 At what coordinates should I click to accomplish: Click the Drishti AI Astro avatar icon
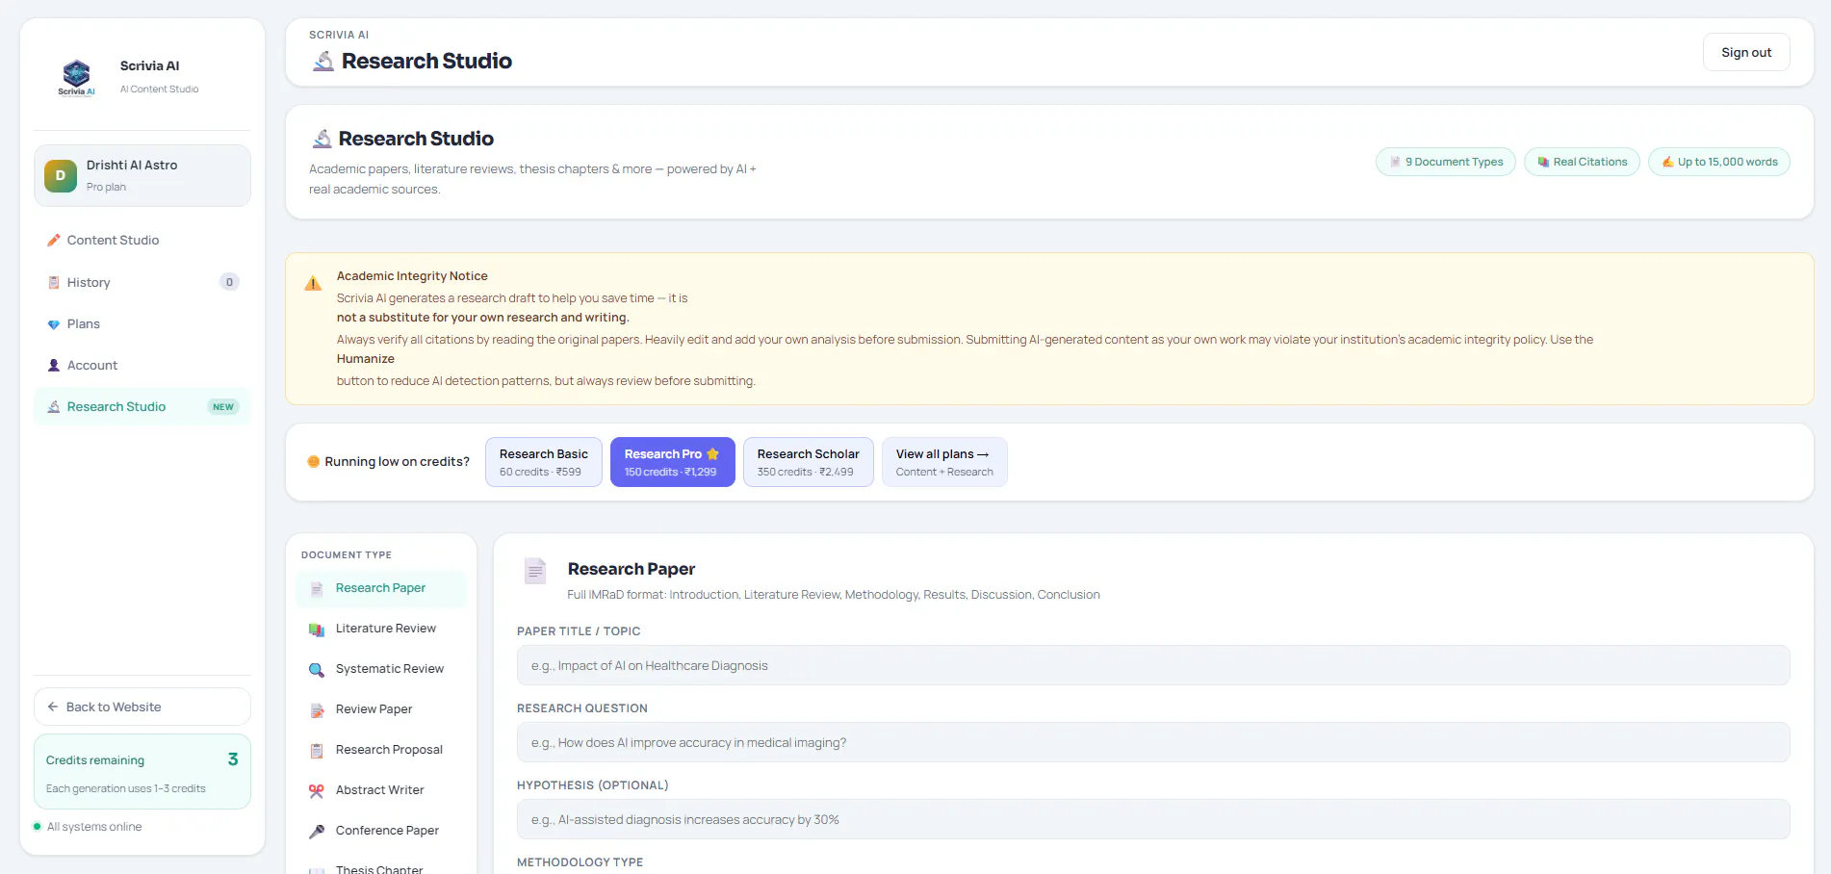[61, 175]
